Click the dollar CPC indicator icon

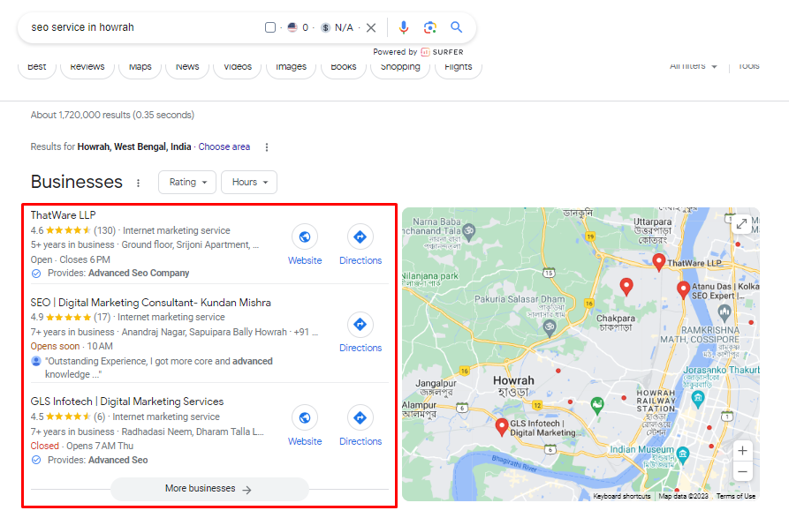click(325, 27)
